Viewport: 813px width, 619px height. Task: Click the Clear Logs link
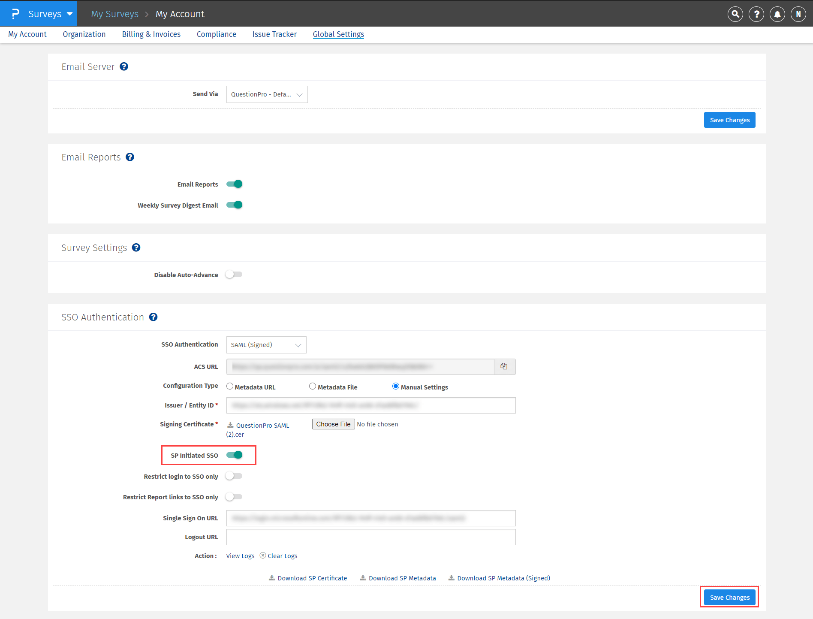(283, 556)
